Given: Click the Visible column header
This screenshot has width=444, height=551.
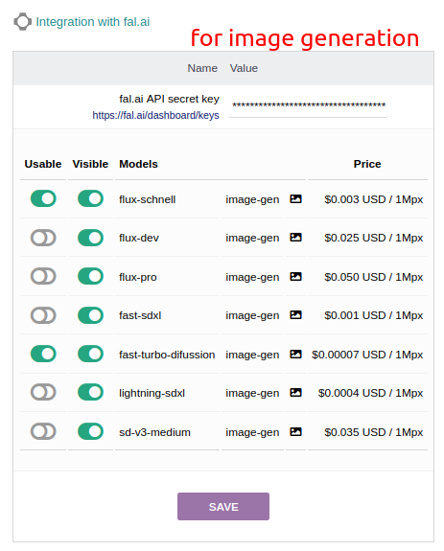Looking at the screenshot, I should (90, 164).
